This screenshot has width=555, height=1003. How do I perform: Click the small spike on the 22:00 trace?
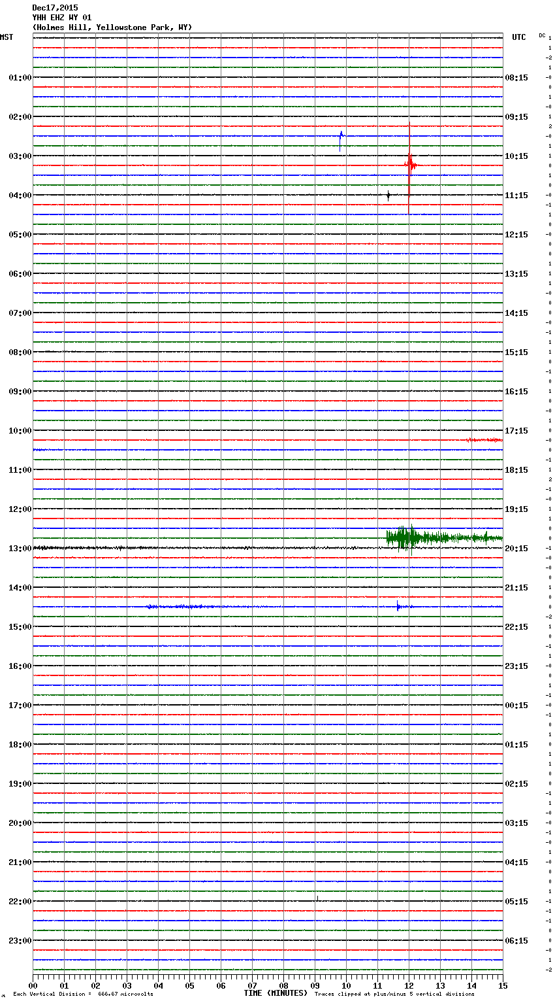317,898
